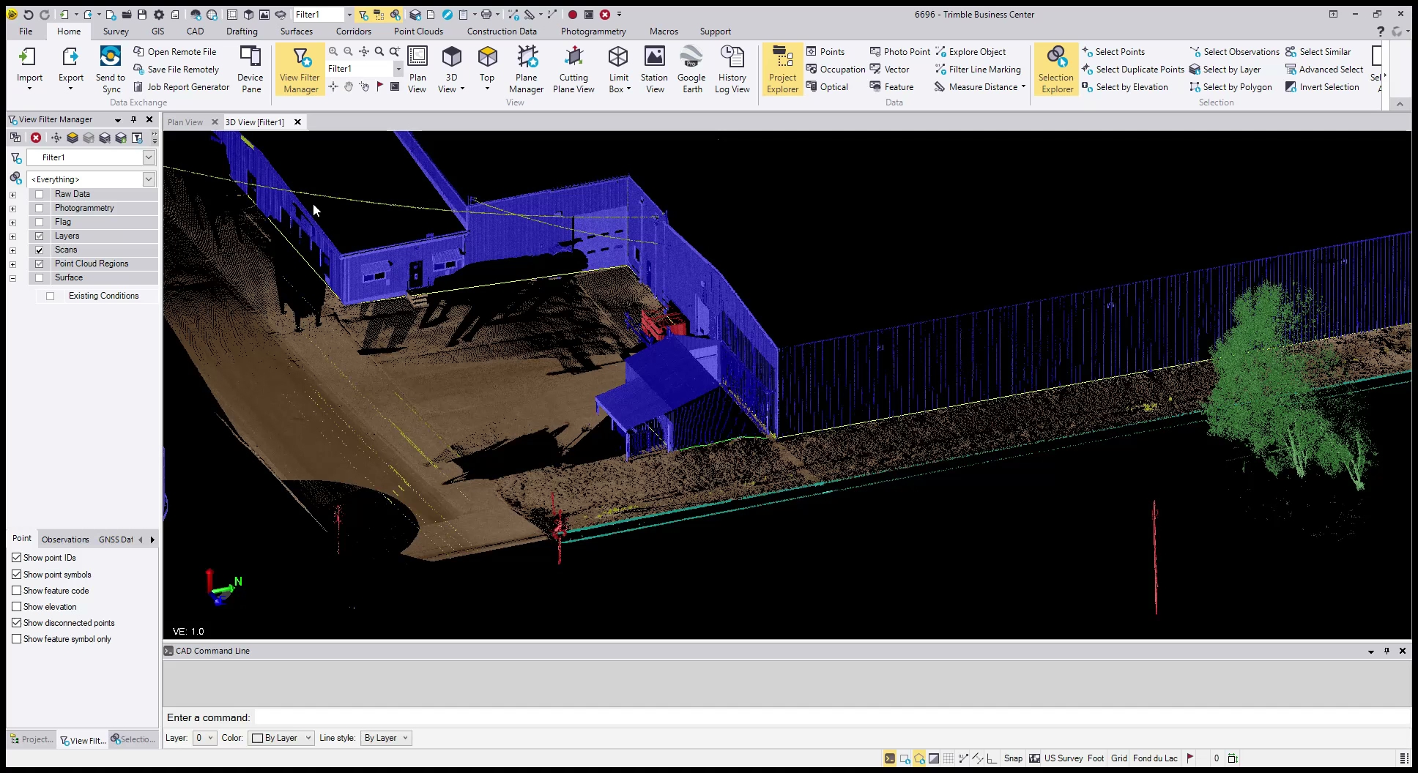The height and width of the screenshot is (773, 1418).
Task: Open the Selection Explorer
Action: coord(1056,70)
